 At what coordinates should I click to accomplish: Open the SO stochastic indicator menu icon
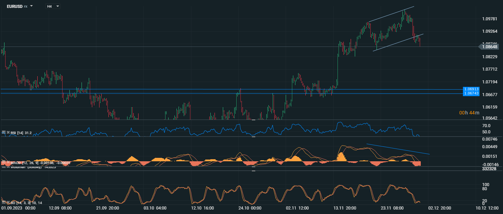pos(4,202)
